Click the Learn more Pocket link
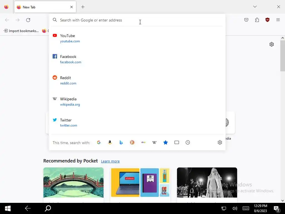The width and height of the screenshot is (285, 214). tap(110, 161)
